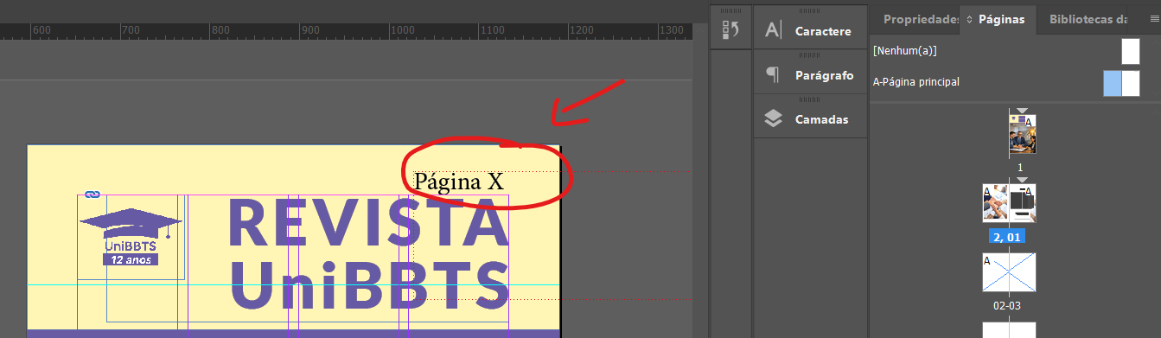Switch to the Propriedades tab

click(x=921, y=19)
